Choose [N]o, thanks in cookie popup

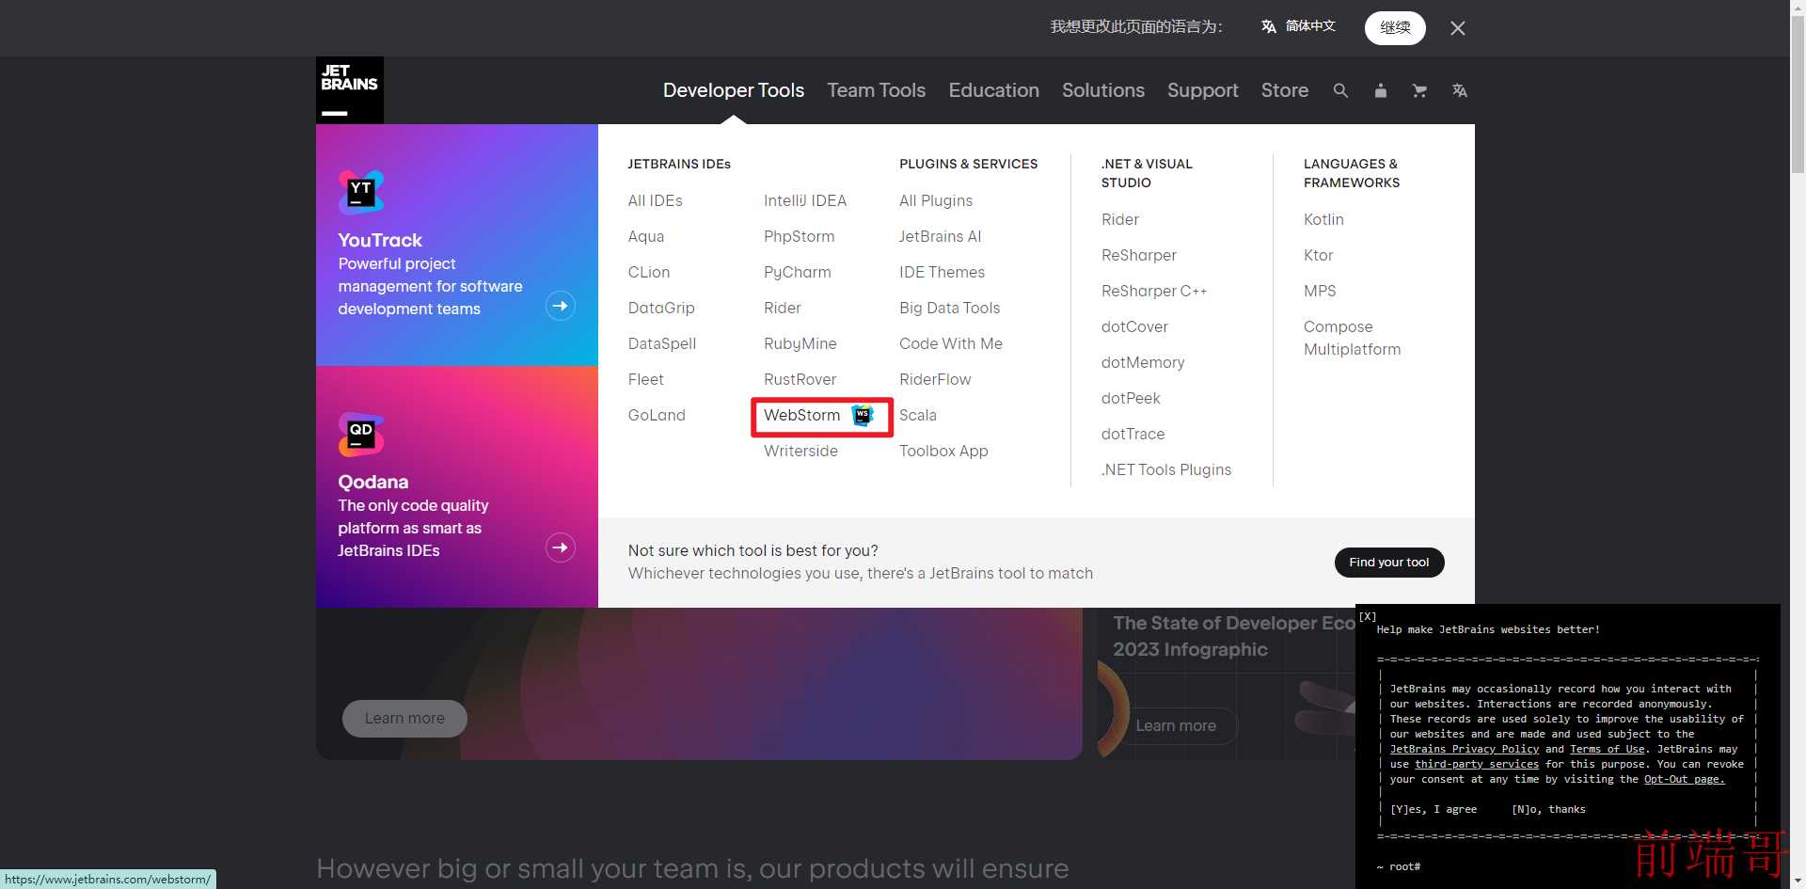(1548, 809)
